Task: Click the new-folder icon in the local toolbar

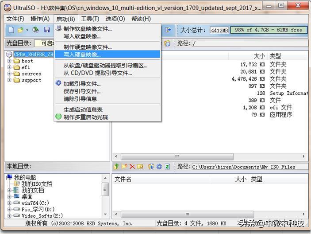Action: (124, 167)
